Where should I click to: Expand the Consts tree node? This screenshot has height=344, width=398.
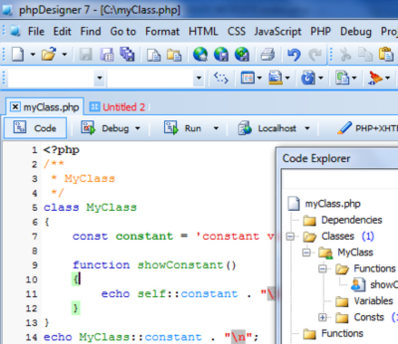point(322,317)
